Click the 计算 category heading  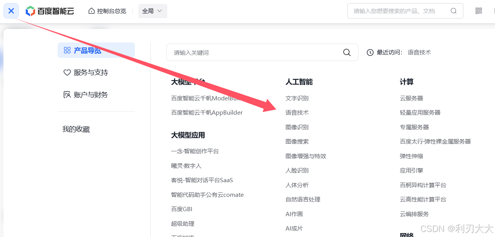[x=407, y=82]
